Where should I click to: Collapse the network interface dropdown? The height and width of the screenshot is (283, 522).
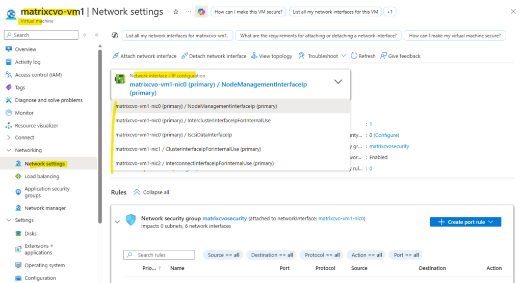pos(338,81)
